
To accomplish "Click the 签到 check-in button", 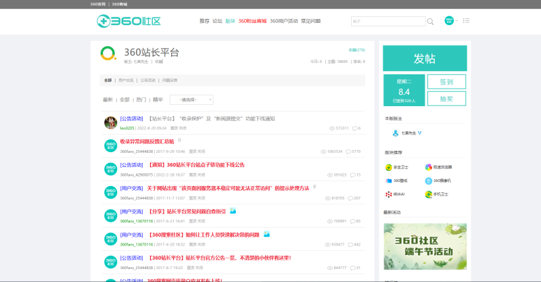I will tap(446, 82).
